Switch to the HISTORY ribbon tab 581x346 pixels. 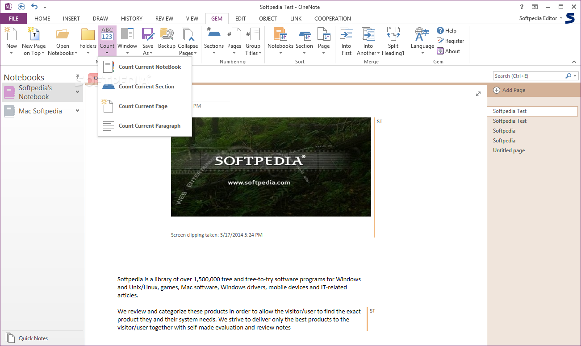pyautogui.click(x=132, y=19)
